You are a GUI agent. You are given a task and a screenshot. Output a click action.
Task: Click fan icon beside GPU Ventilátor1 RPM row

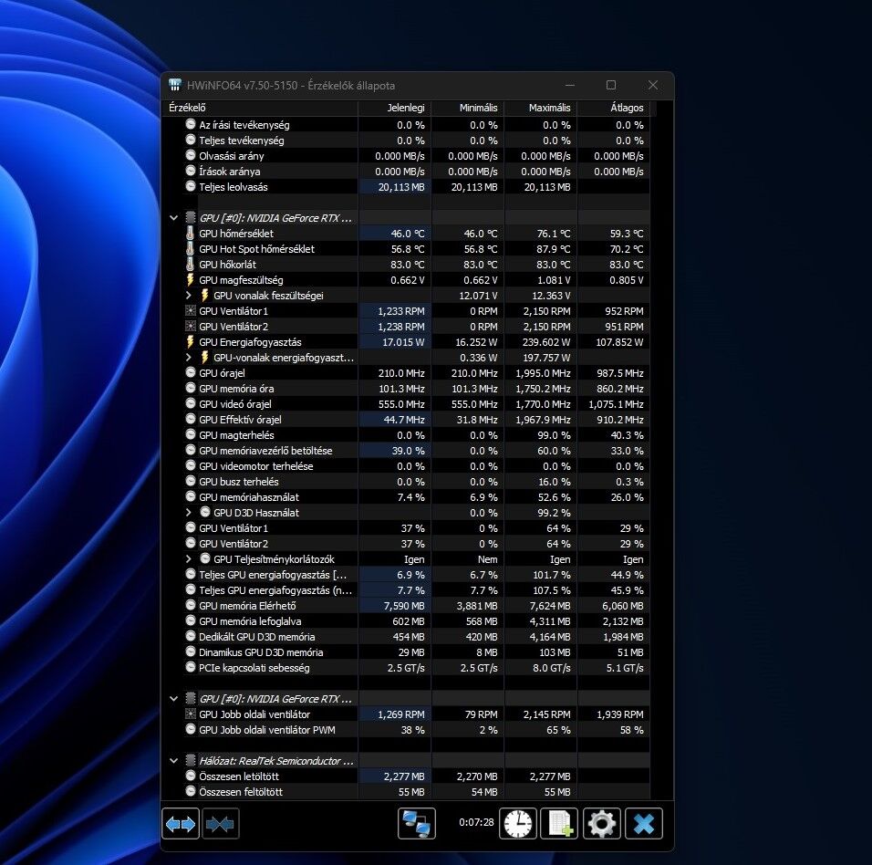191,311
